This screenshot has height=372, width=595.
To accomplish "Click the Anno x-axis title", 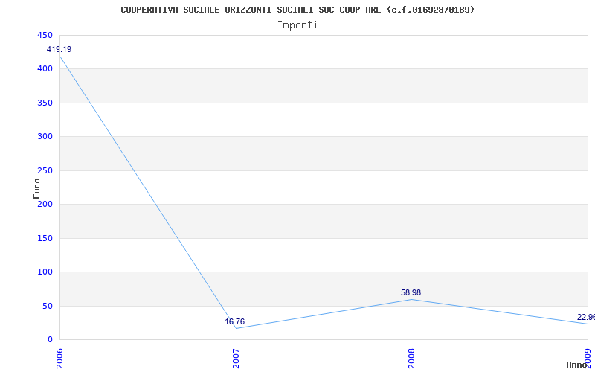I will coord(576,365).
